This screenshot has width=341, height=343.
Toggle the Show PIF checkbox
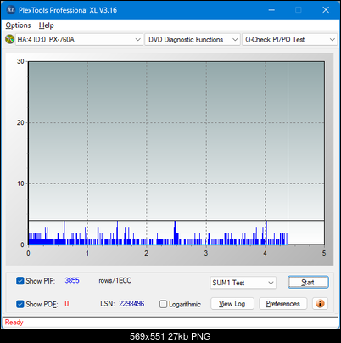coord(20,281)
